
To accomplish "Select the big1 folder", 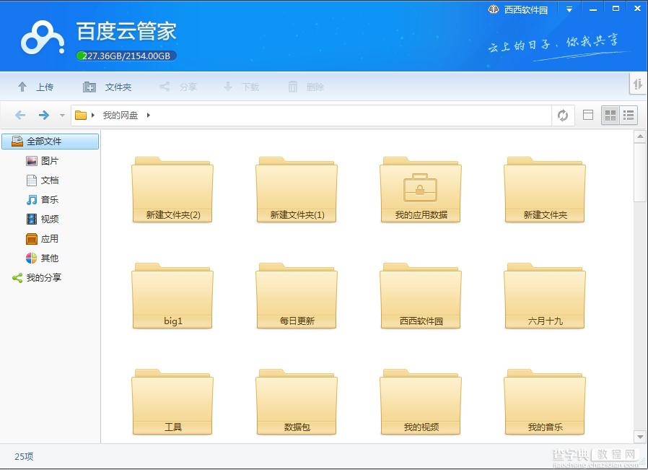I will coord(172,295).
